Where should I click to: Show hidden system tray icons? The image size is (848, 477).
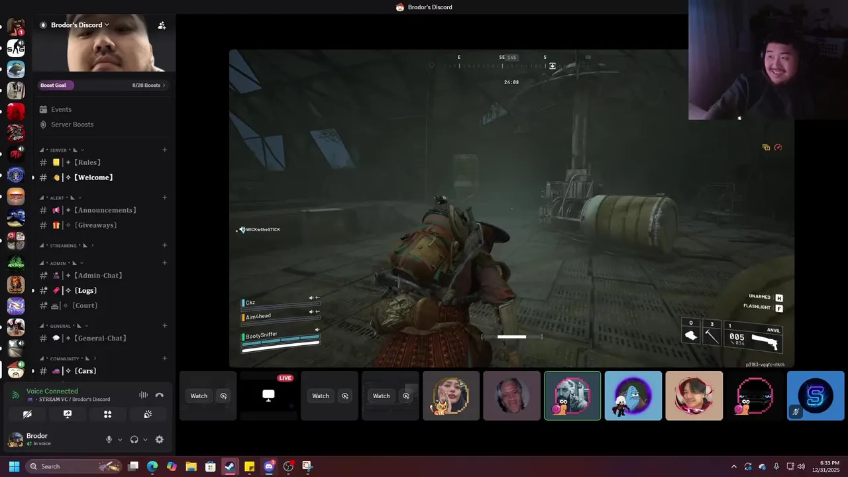point(733,466)
